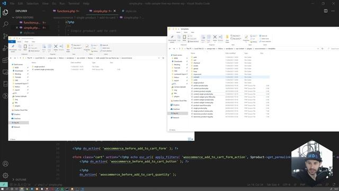Close simple.php in Open Editors list

[16, 28]
